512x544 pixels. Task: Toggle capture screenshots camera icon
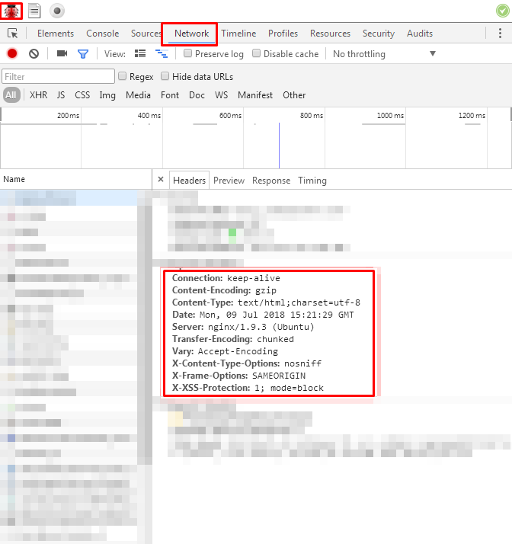pyautogui.click(x=62, y=54)
